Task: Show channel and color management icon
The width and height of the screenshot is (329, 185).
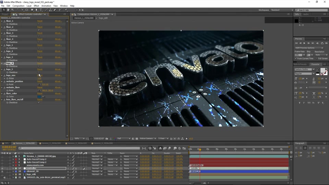Action: pos(114,139)
